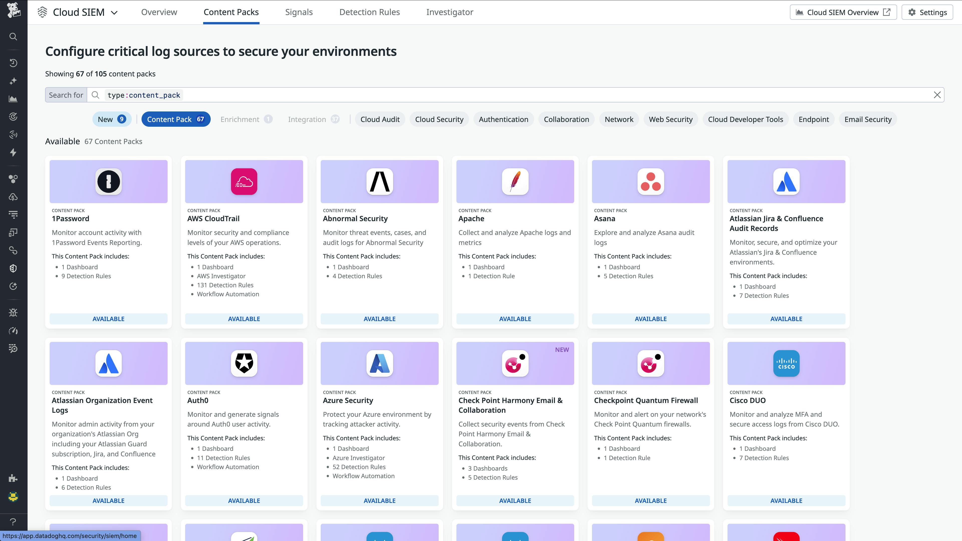The image size is (962, 541).
Task: Open Cloud Cost Management cloud-dollar icon
Action: [13, 197]
